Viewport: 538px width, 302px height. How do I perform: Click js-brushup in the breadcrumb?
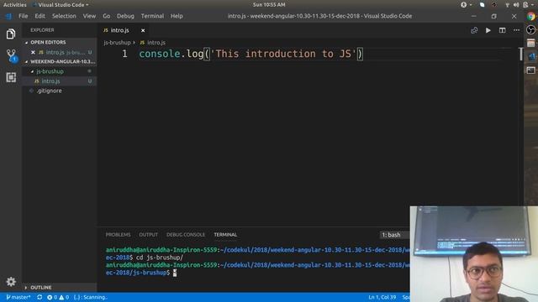click(x=117, y=43)
